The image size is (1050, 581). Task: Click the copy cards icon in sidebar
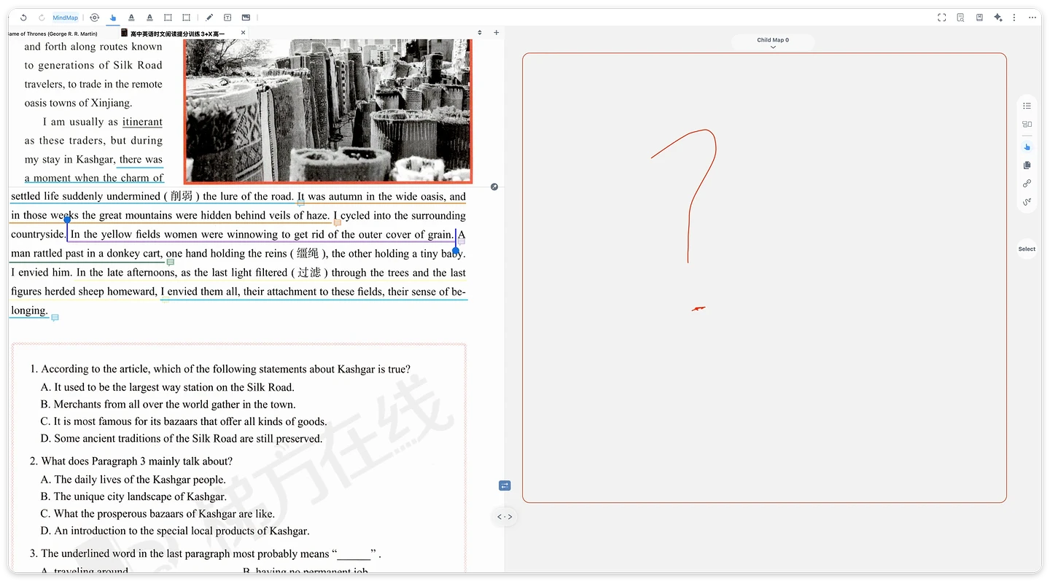[1027, 165]
